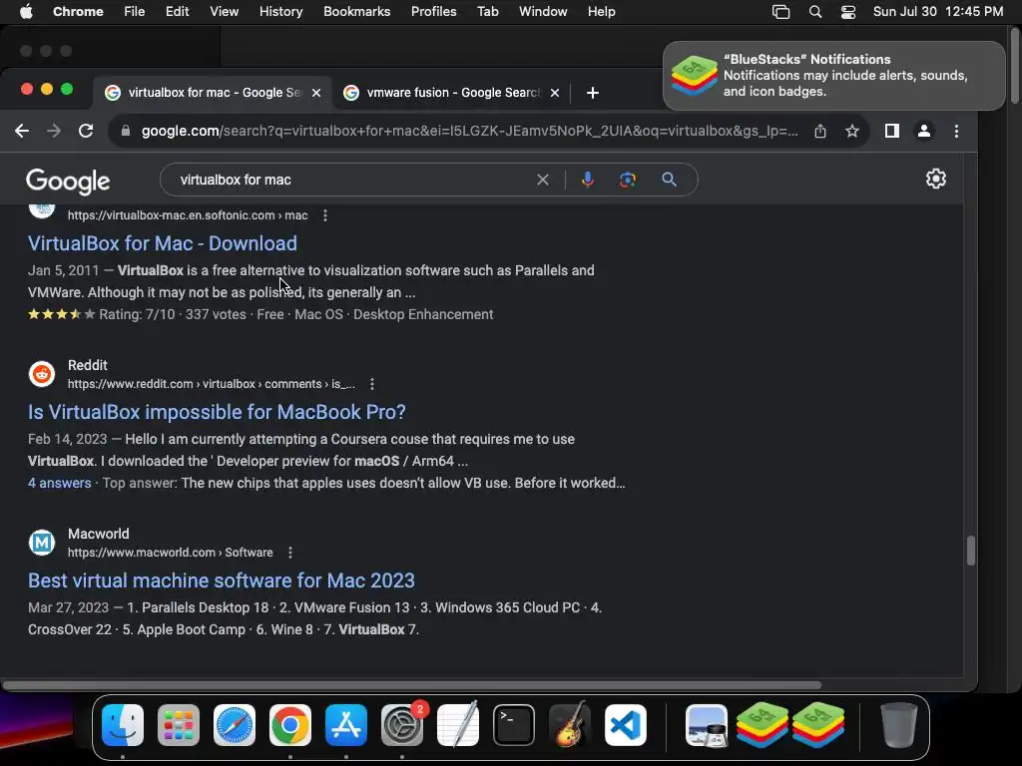This screenshot has width=1022, height=766.
Task: Click the lock icon in address bar
Action: point(126,131)
